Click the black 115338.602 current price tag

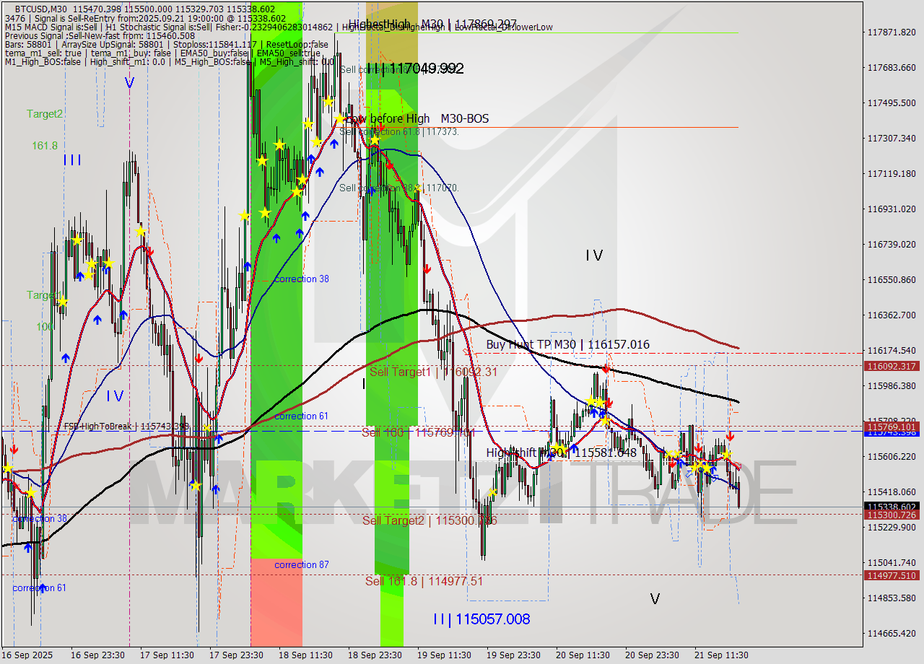(892, 506)
